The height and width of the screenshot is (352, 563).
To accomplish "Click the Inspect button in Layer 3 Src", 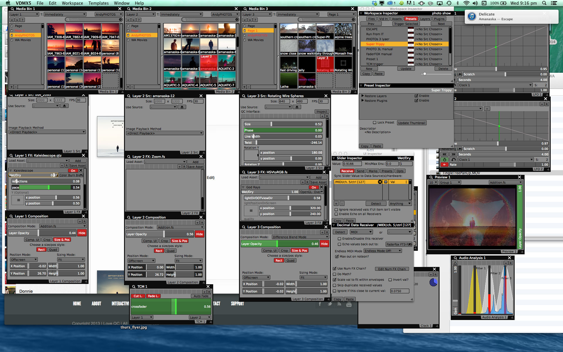I will (x=322, y=111).
